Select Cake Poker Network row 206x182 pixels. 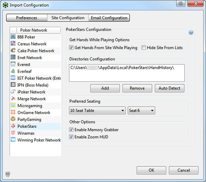point(36,50)
